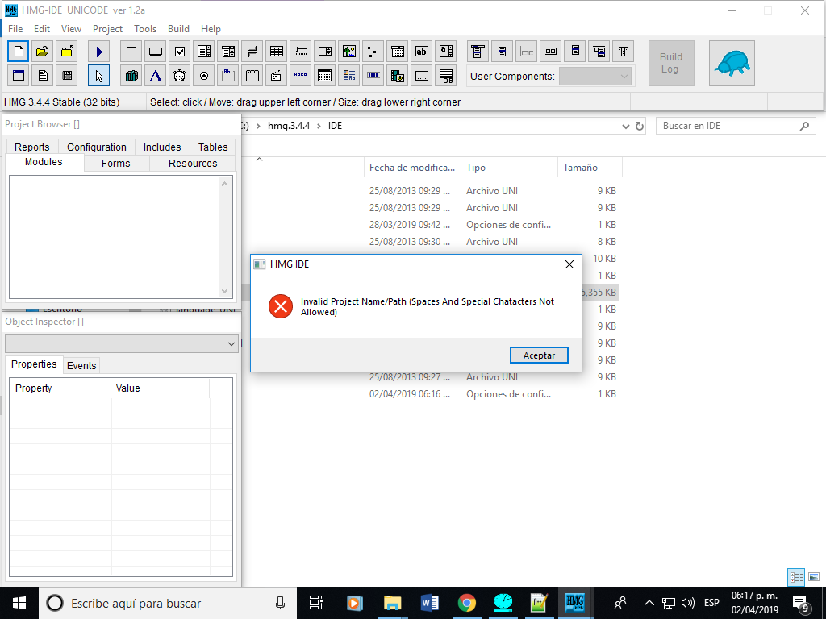The height and width of the screenshot is (619, 826).
Task: Select the Spinner control tool
Action: [x=325, y=52]
